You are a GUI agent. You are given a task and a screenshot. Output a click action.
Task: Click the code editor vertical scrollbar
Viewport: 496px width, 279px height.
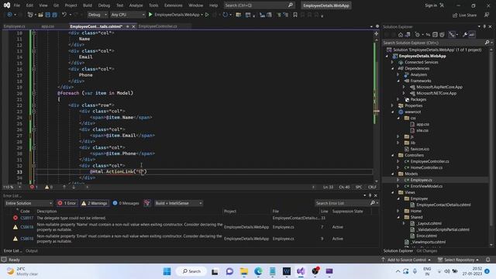click(x=377, y=111)
